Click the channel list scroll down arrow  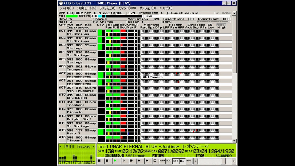tap(234, 141)
